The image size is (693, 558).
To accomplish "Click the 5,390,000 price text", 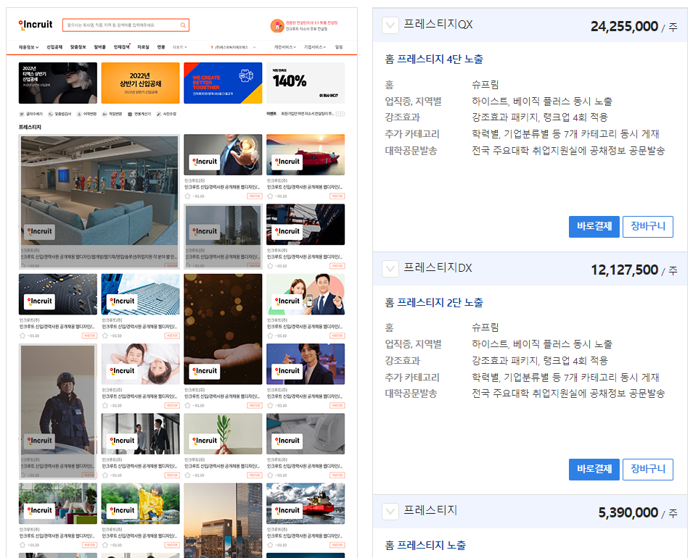I will [x=628, y=512].
